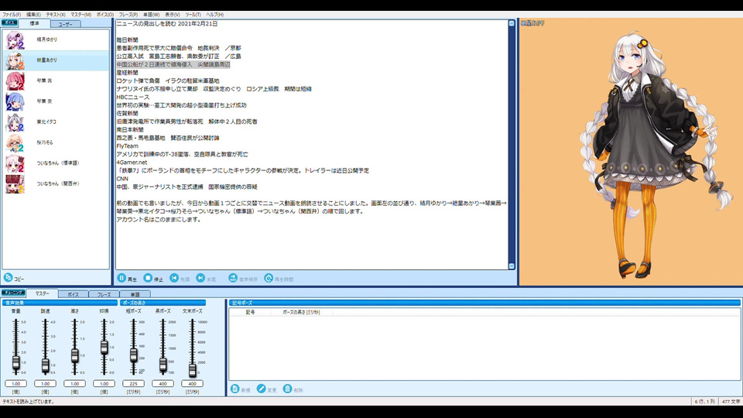Click the 話速 speed slider handle
This screenshot has height=418, width=743.
tap(45, 365)
